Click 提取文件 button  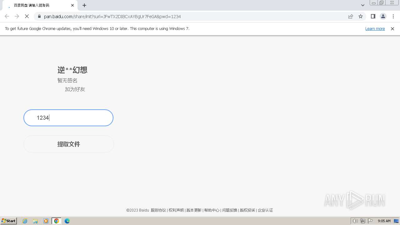tap(69, 144)
